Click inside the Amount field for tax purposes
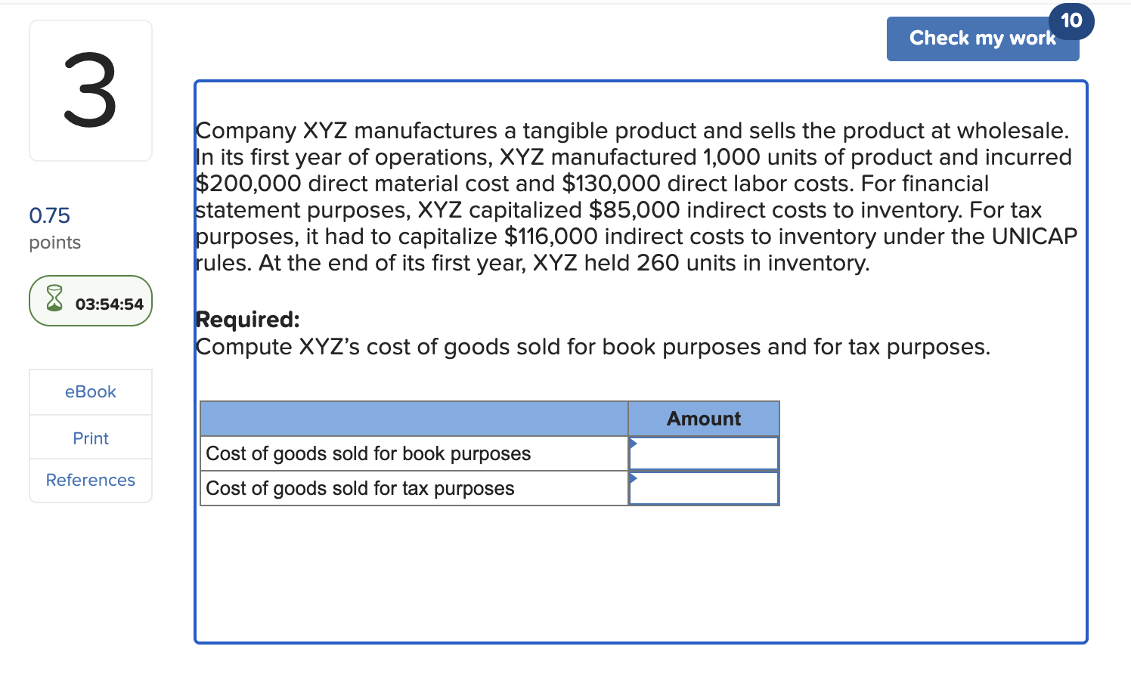1131x674 pixels. click(x=707, y=488)
